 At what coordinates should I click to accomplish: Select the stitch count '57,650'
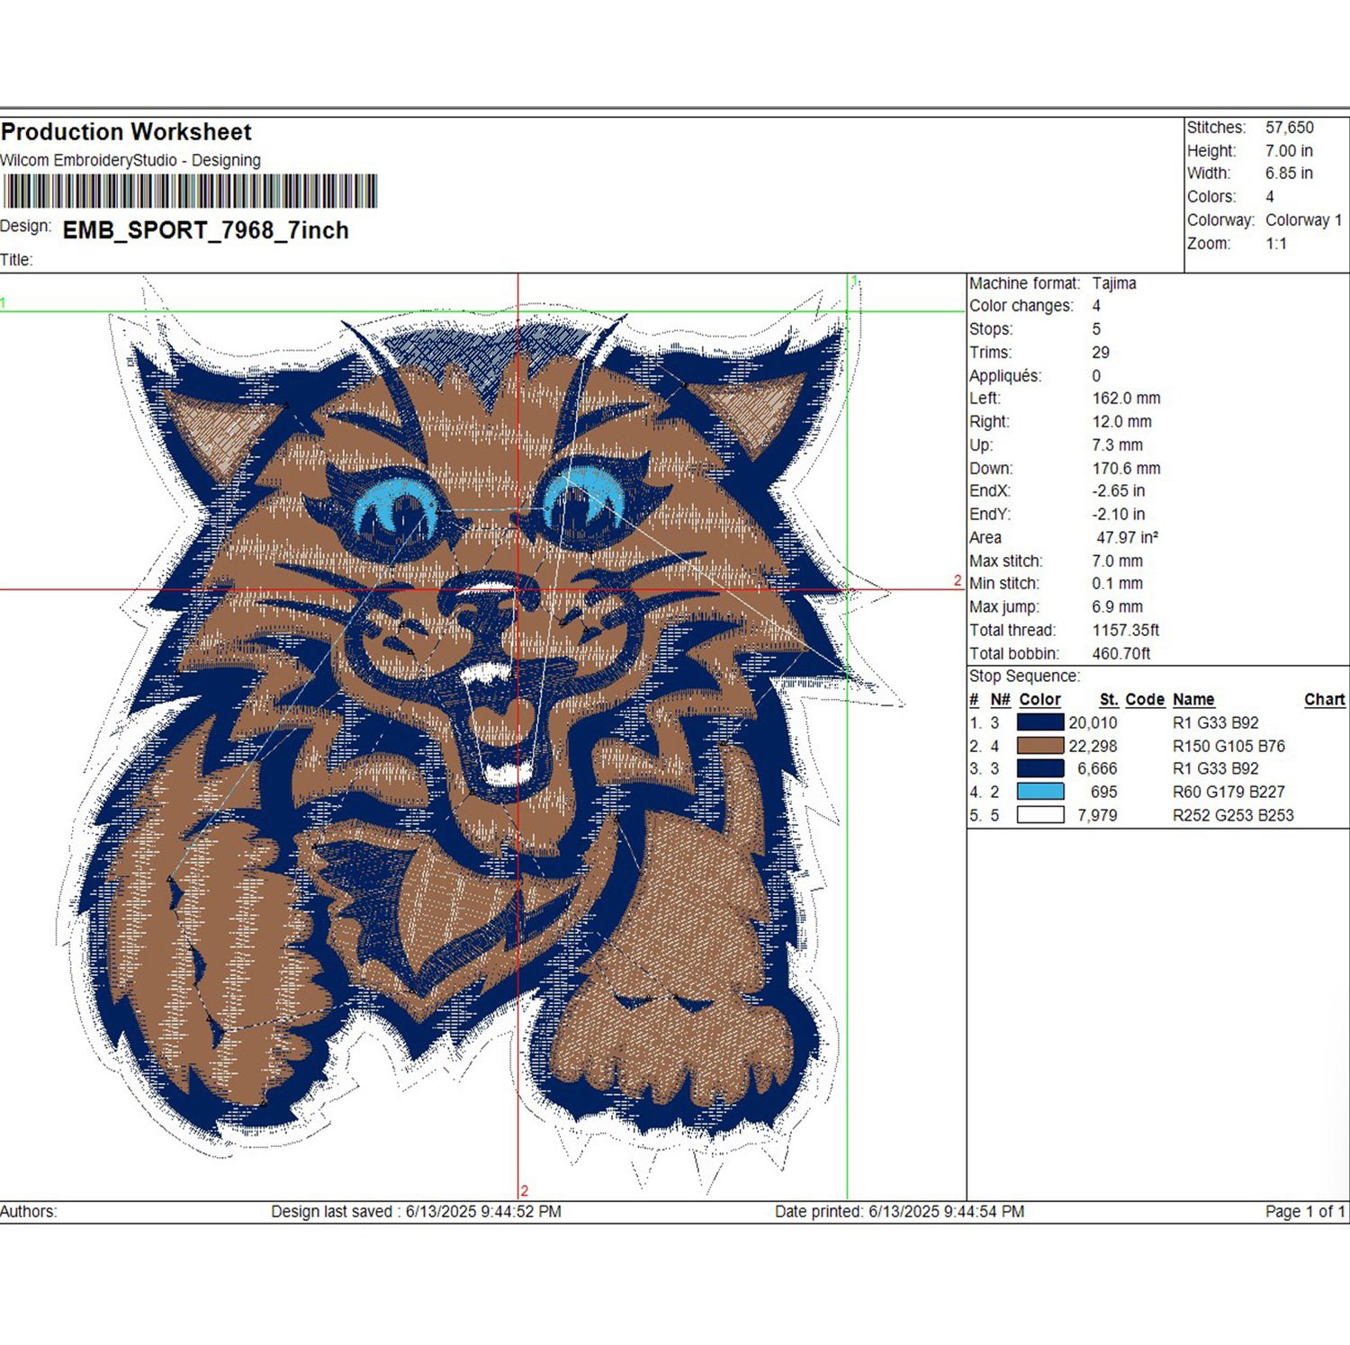pyautogui.click(x=1290, y=128)
